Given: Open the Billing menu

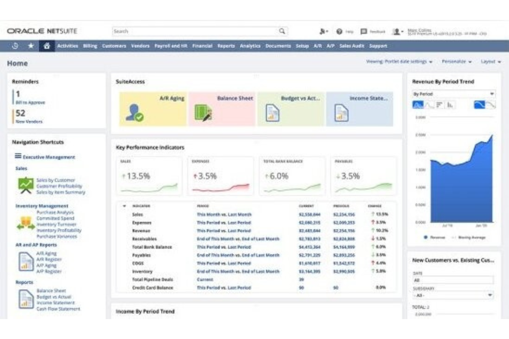Looking at the screenshot, I should (x=90, y=46).
